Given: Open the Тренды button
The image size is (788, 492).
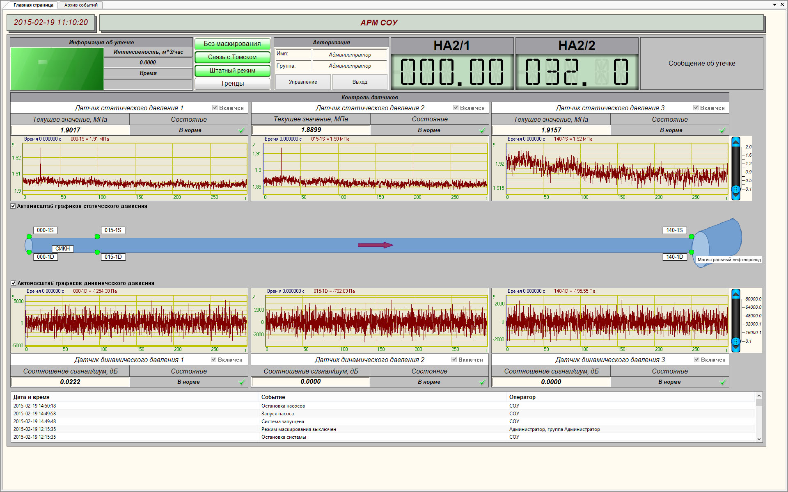Looking at the screenshot, I should pyautogui.click(x=232, y=83).
